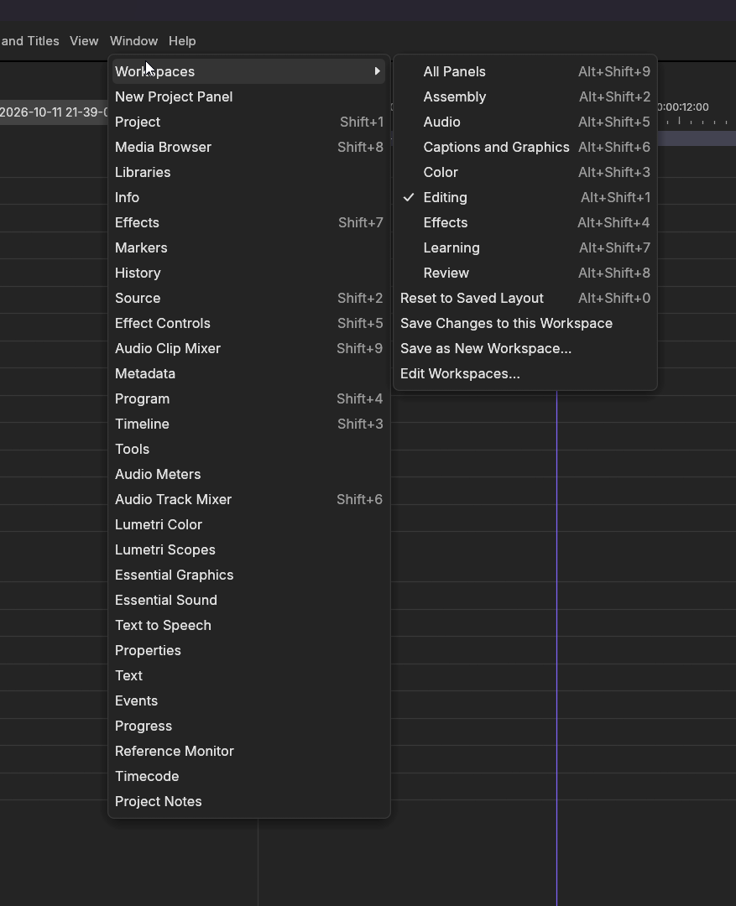Choose Save as New Workspace...
The image size is (736, 906).
coord(525,348)
